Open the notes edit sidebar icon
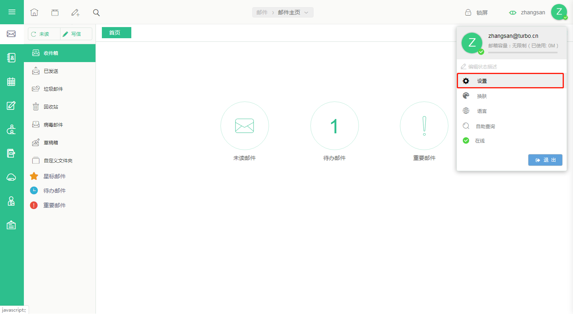573x314 pixels. coord(12,105)
